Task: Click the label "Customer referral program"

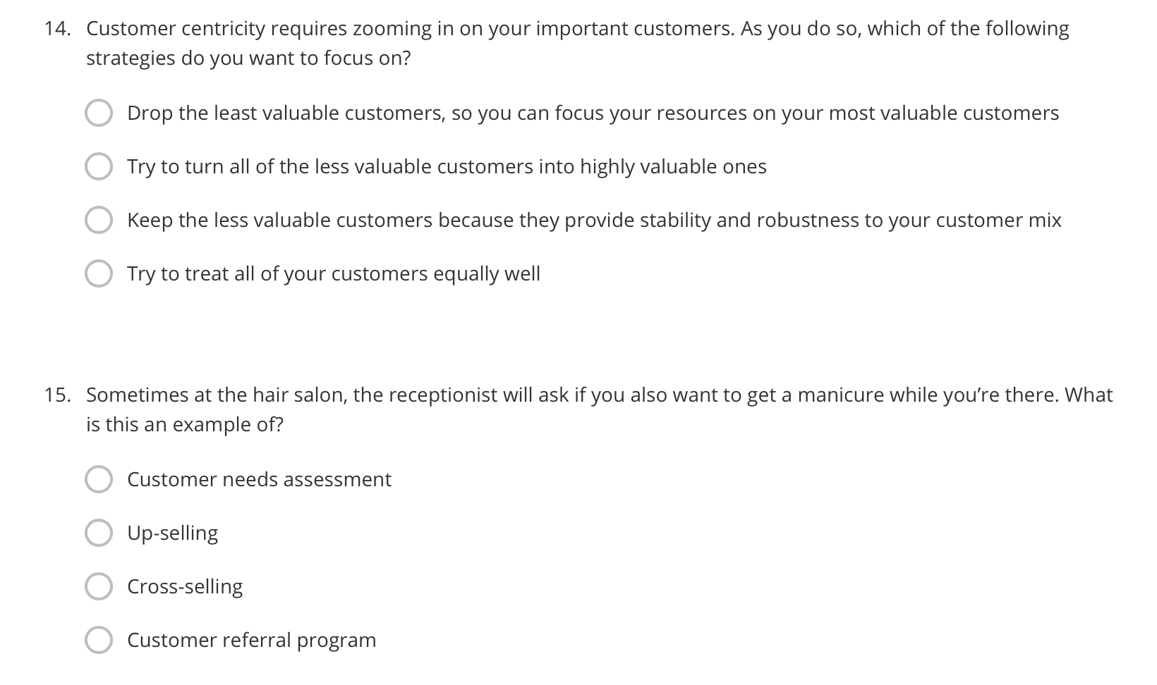Action: tap(251, 639)
